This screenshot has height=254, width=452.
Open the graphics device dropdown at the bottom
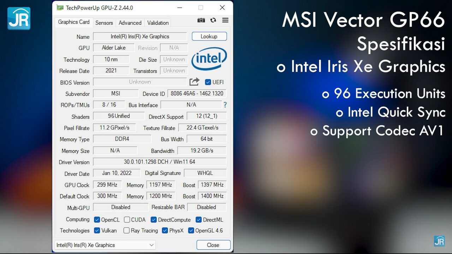click(x=105, y=245)
